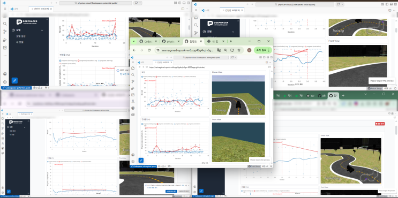The height and width of the screenshot is (198, 398).
Task: Click blue pencil button in bottom-right window
Action: pos(201,191)
